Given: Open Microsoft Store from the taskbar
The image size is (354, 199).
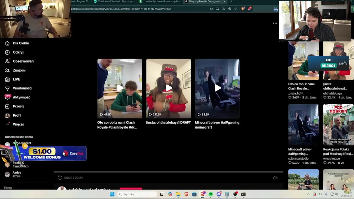Looking at the screenshot, I should coord(194,194).
